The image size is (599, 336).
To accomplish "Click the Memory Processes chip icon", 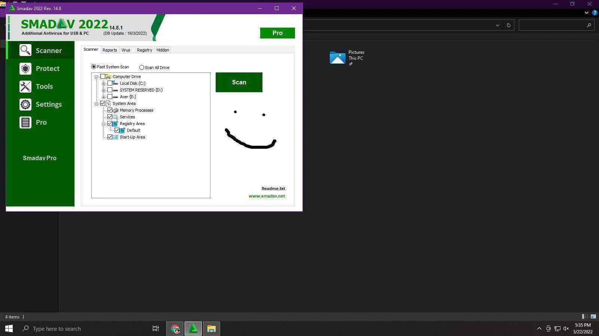I will click(x=116, y=110).
